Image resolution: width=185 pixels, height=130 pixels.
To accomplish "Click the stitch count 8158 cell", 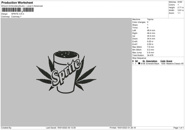I will pos(143,63).
